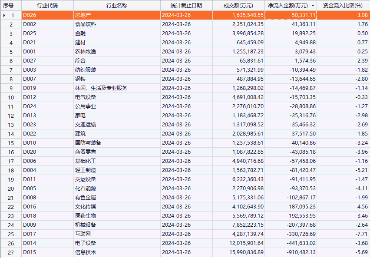
Task: Select the 医药生物 industry row
Action: tap(86, 216)
